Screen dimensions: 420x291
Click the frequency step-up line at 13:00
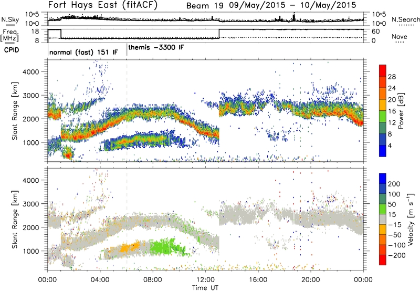coord(219,34)
